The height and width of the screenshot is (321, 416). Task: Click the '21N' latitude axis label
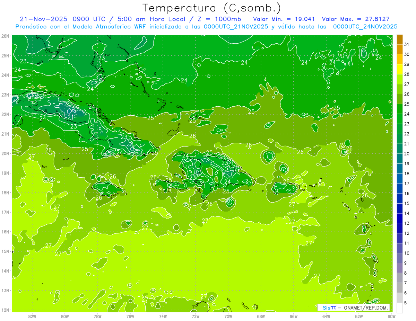tap(5, 134)
